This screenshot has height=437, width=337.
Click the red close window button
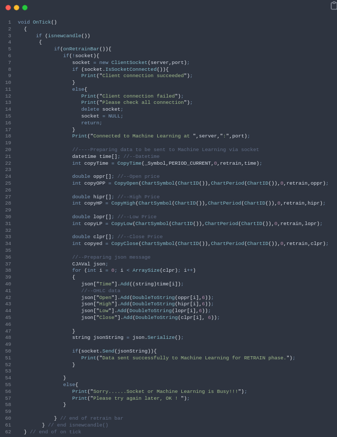[x=8, y=8]
